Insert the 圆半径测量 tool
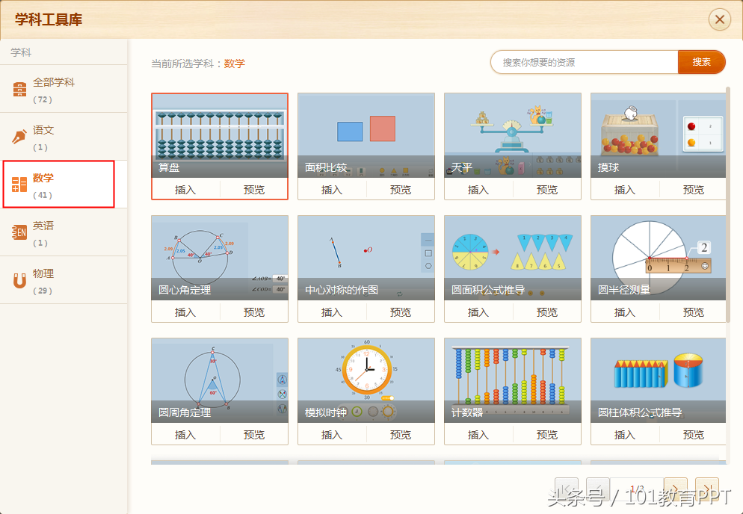Screen dimensions: 743x514 [x=625, y=312]
